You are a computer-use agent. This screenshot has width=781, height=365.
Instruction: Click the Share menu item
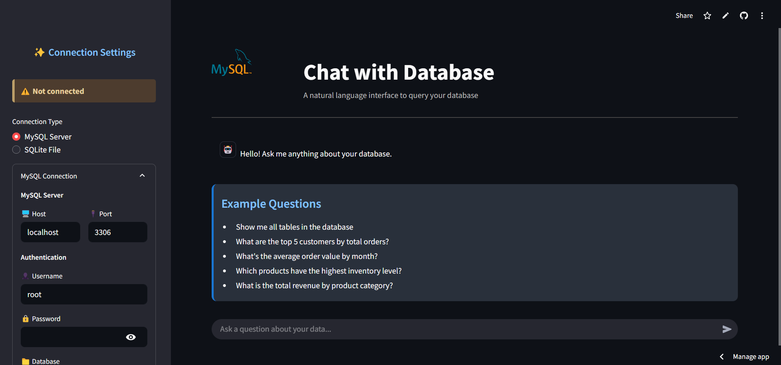684,15
